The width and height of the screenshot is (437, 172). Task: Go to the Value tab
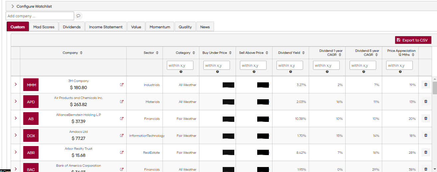(x=136, y=27)
